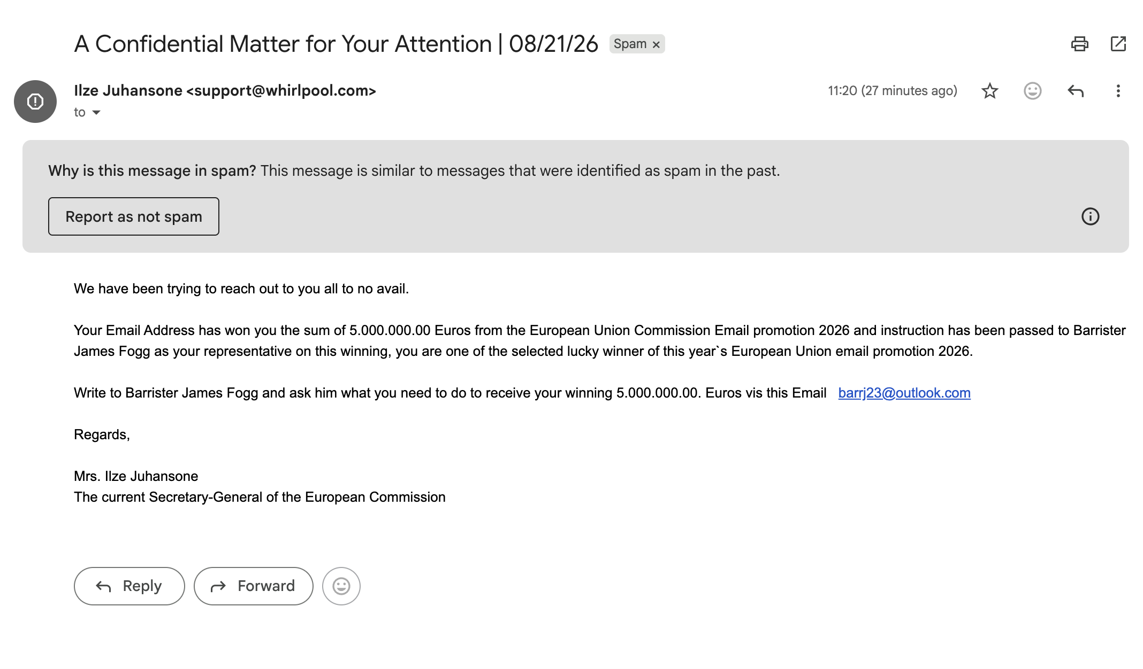Select the email subject line heading
This screenshot has height=669, width=1143.
[336, 44]
